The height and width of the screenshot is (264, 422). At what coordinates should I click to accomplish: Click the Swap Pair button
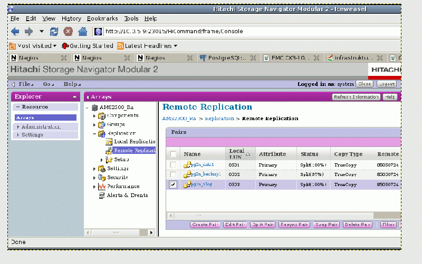tap(327, 225)
